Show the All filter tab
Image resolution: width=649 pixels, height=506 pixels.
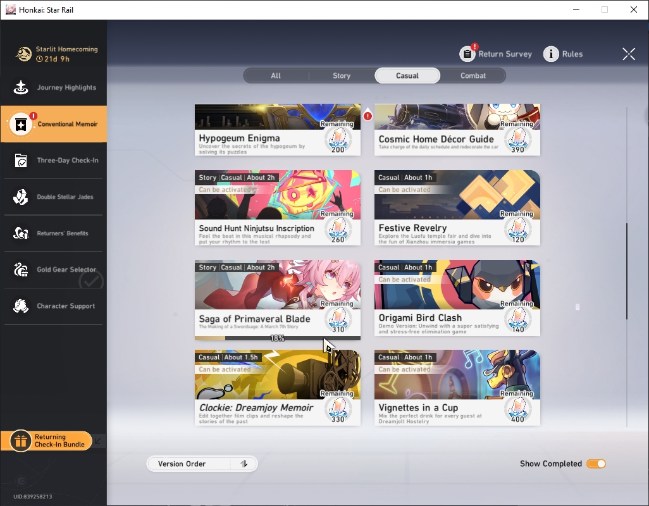pyautogui.click(x=276, y=76)
